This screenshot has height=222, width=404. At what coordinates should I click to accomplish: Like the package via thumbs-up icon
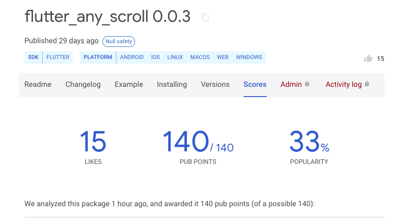tap(368, 59)
